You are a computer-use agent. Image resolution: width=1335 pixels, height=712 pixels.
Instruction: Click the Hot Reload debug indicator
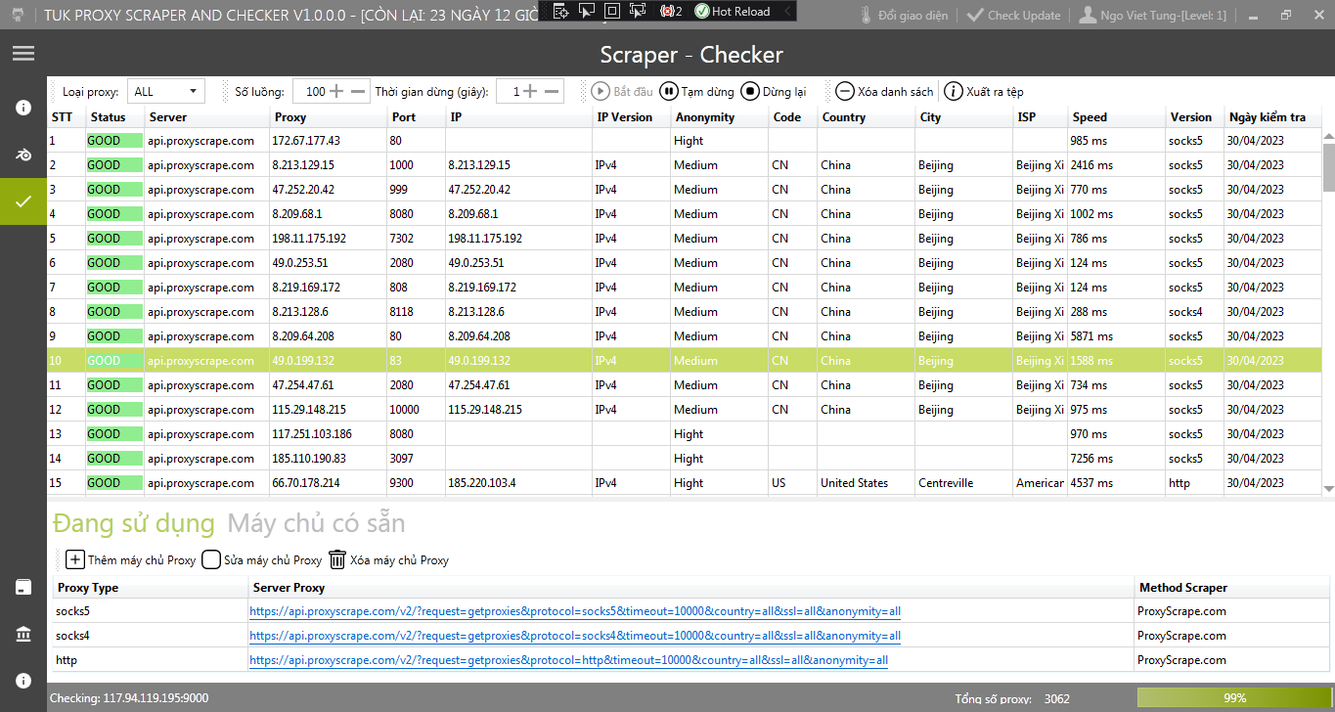pyautogui.click(x=733, y=11)
